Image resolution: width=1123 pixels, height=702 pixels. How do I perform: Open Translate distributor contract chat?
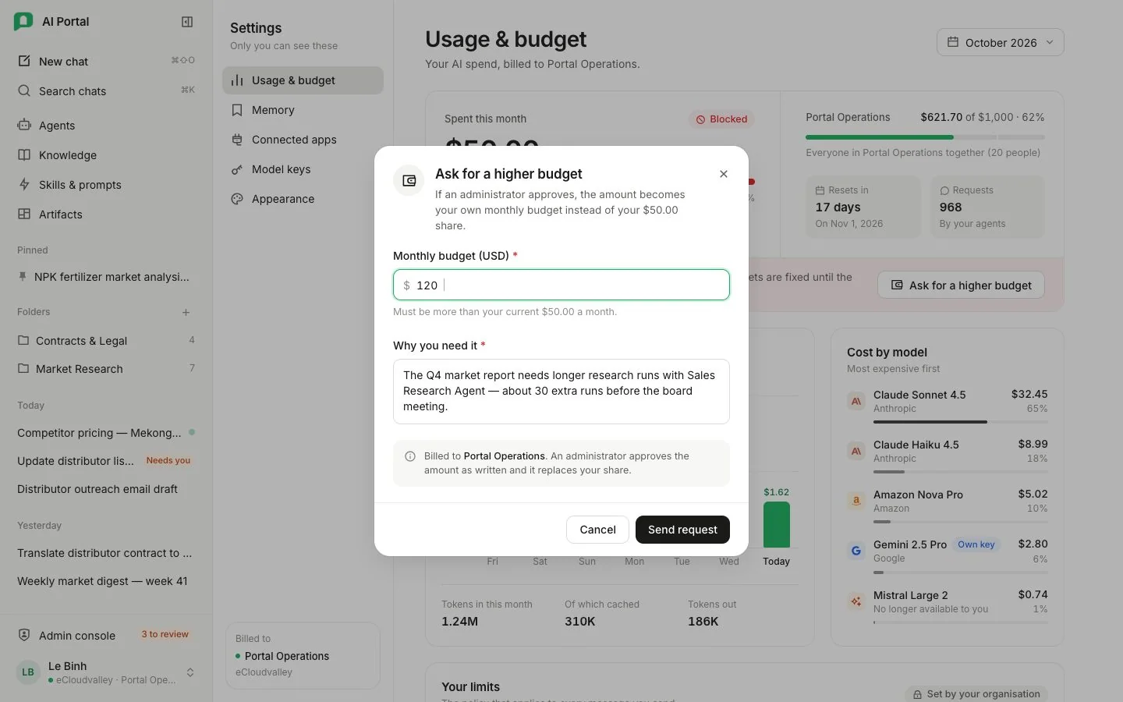[106, 553]
